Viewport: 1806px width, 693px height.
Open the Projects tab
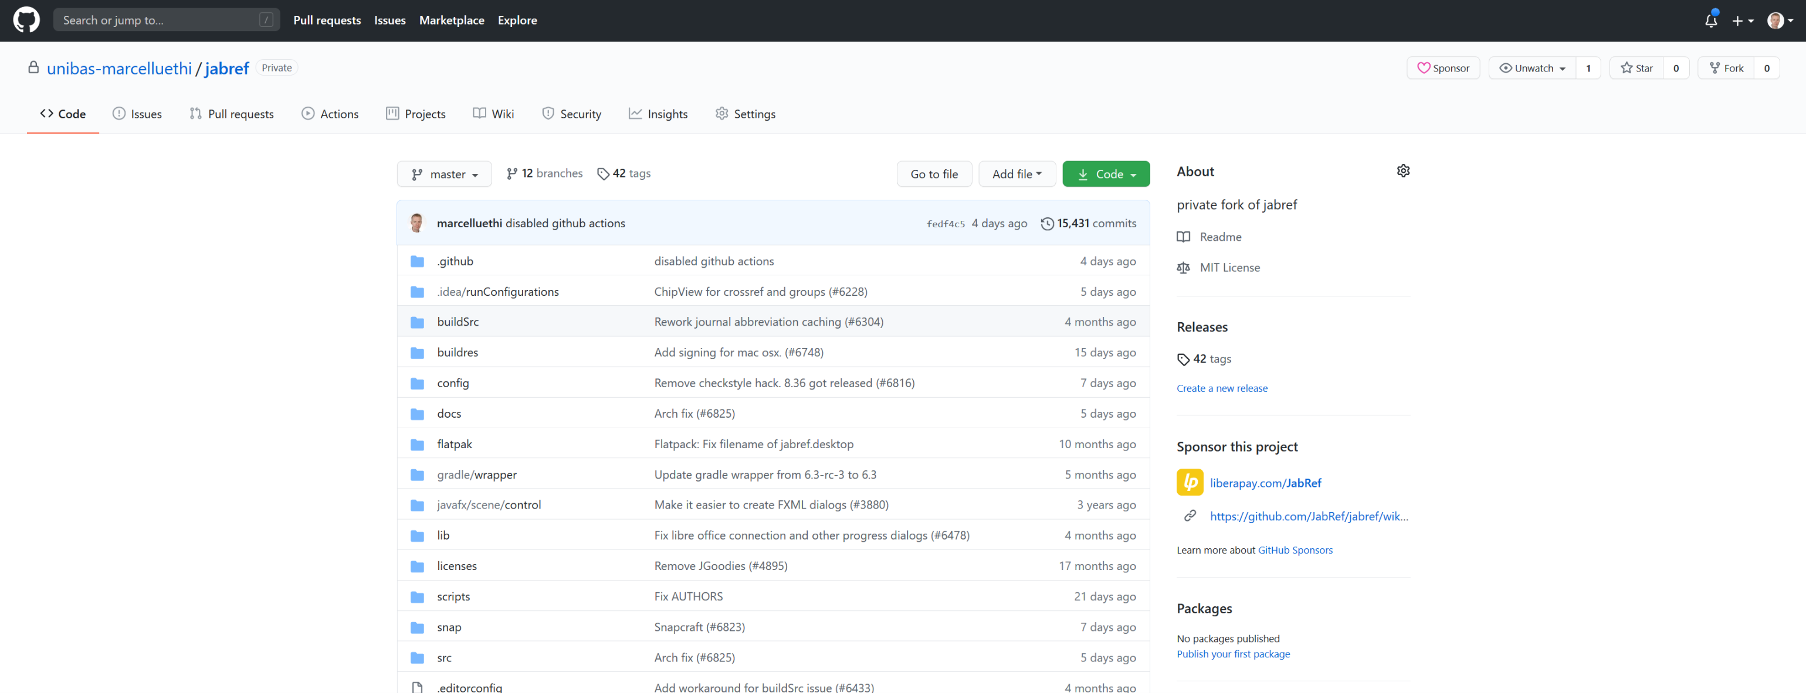coord(416,114)
